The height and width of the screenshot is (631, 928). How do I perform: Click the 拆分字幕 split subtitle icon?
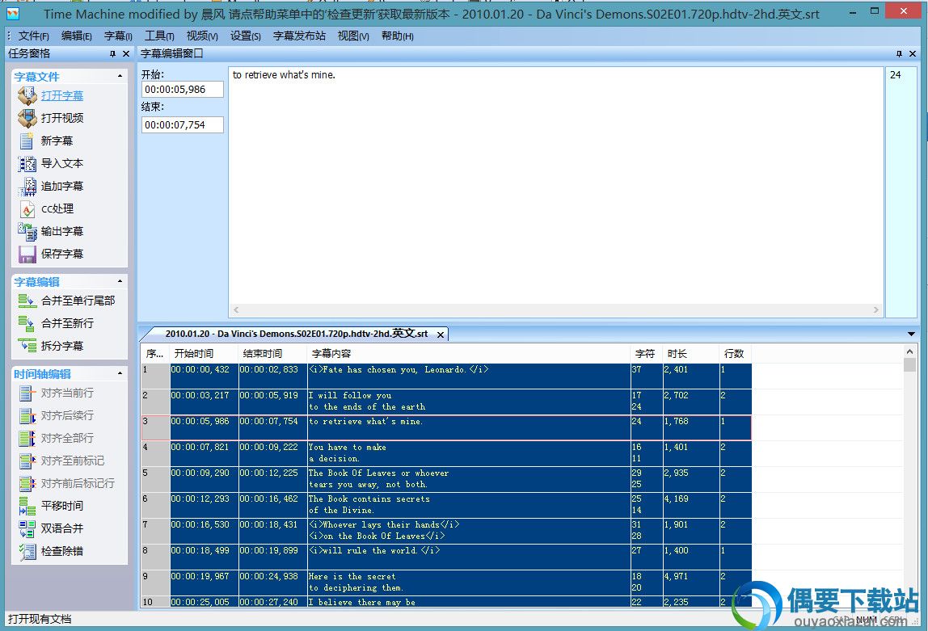click(x=27, y=346)
